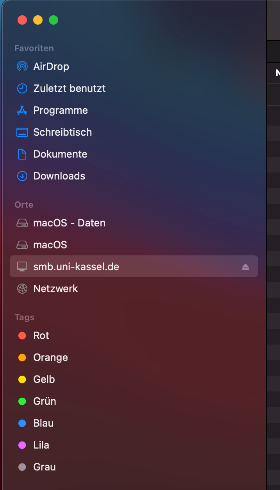Open Downloads via its arrow icon
This screenshot has height=490, width=280.
(22, 176)
